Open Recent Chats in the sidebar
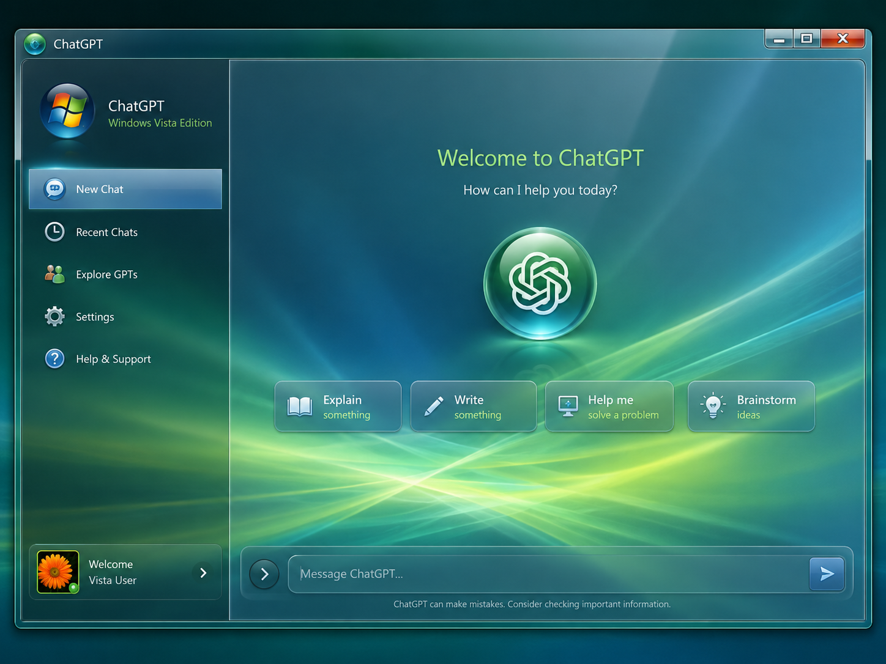886x664 pixels. (125, 232)
